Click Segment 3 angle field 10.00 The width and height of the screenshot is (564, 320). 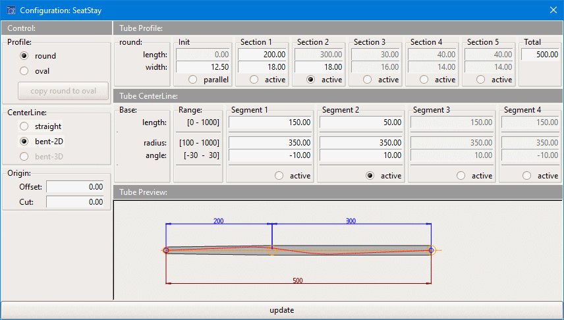[453, 155]
